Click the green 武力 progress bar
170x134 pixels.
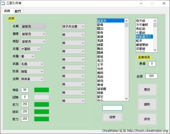[42, 104]
